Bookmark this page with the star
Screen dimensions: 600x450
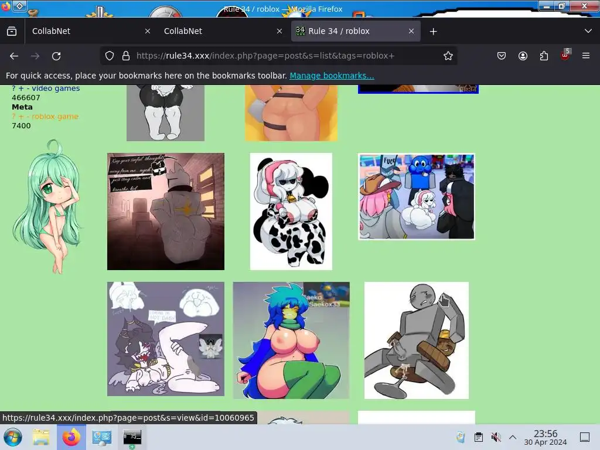[448, 56]
